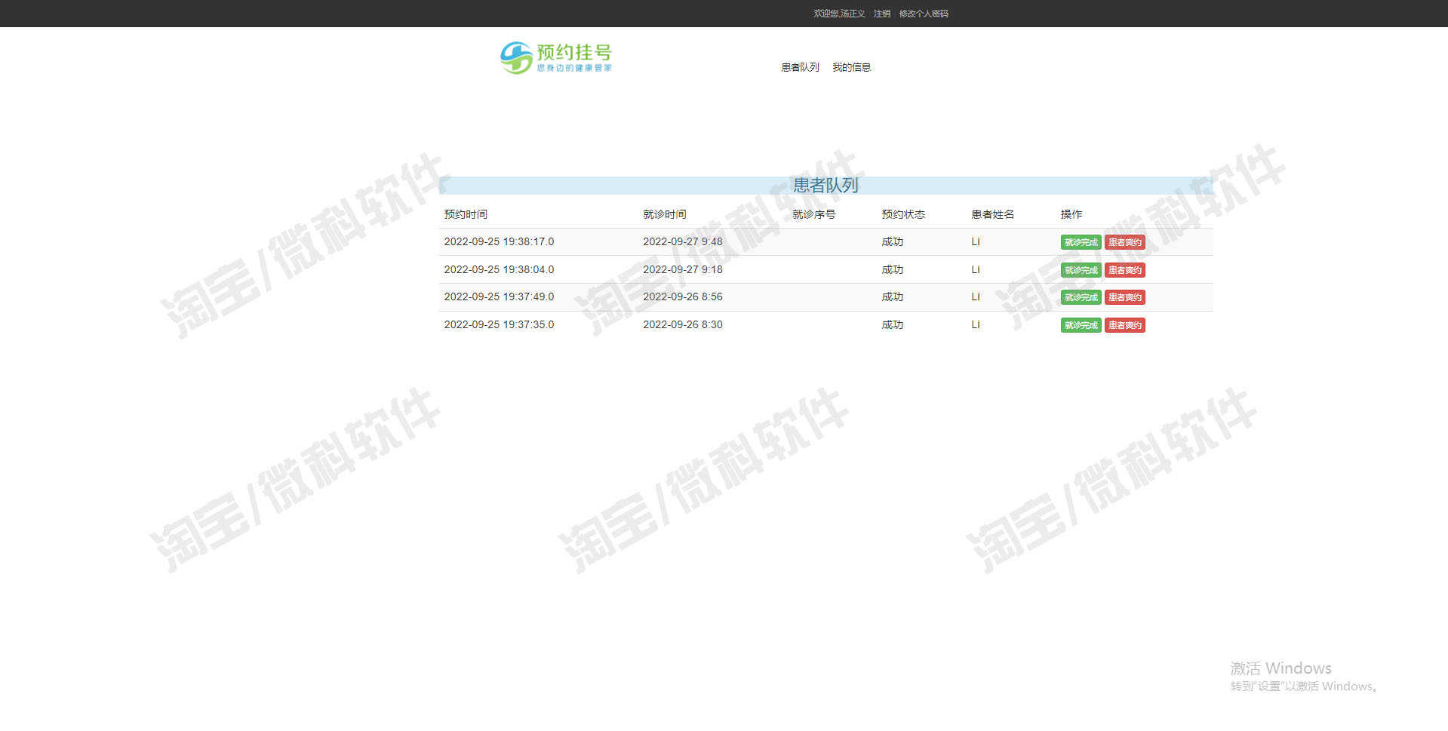
Task: Click patient name Li in the 8:56 row
Action: (976, 296)
